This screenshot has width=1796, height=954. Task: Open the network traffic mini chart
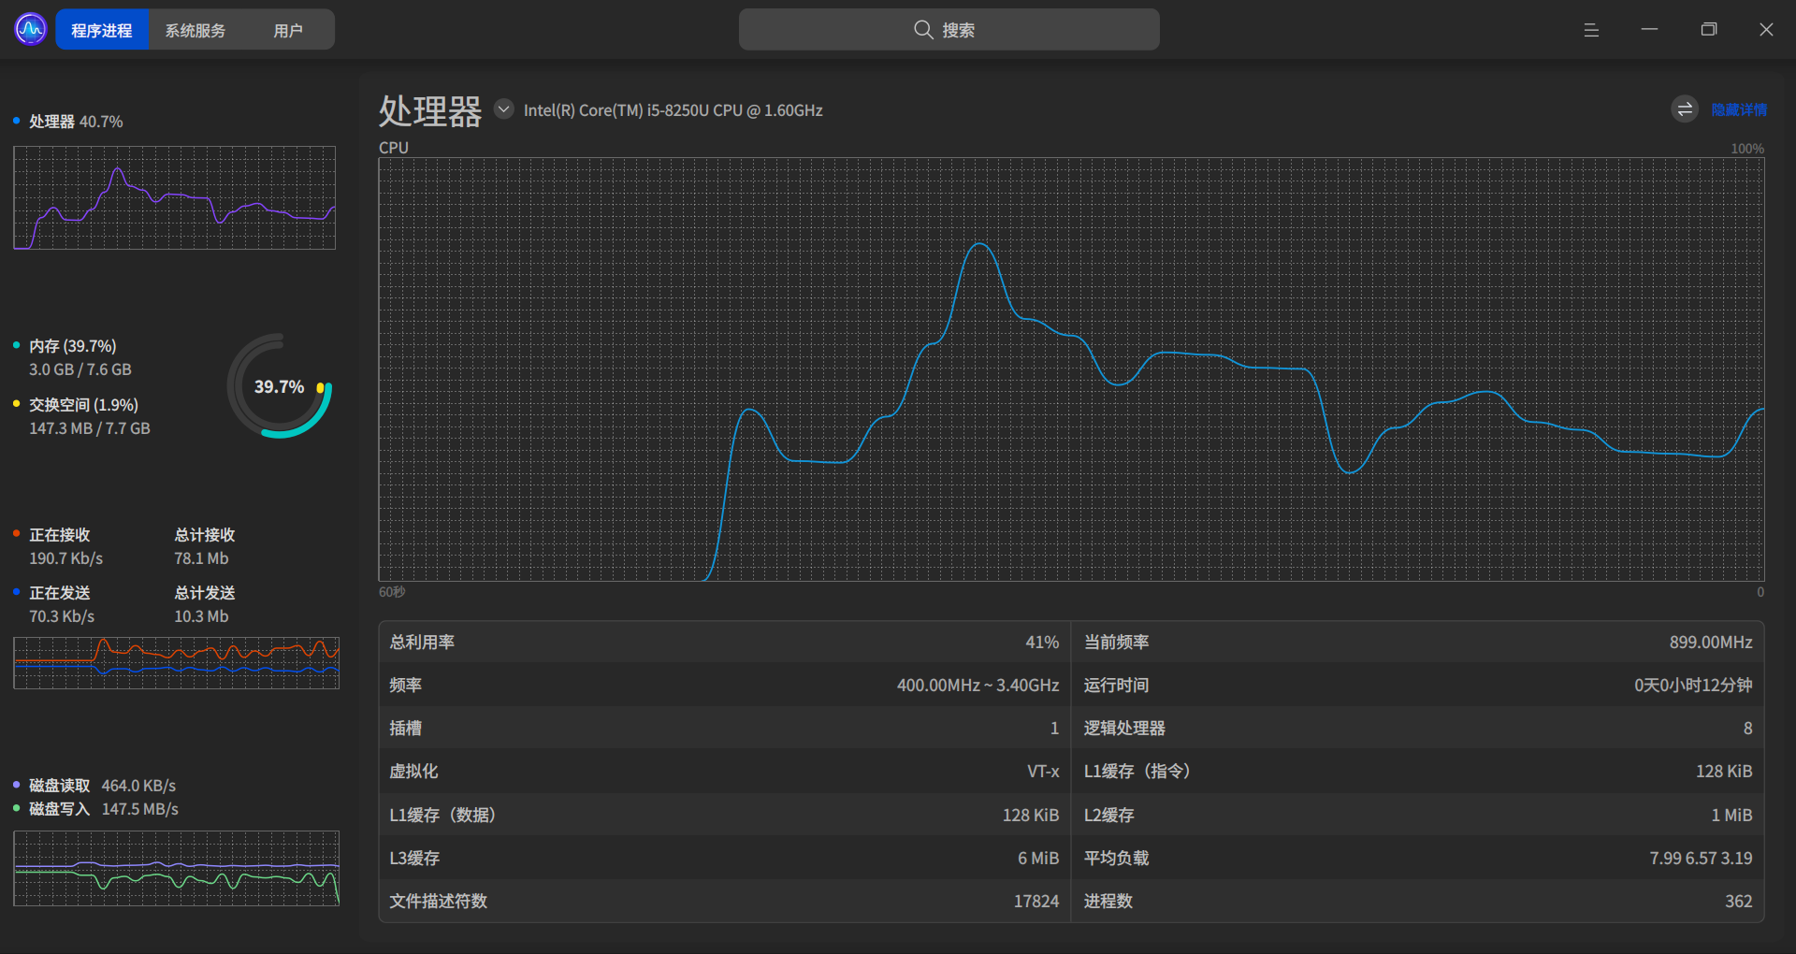(x=176, y=663)
